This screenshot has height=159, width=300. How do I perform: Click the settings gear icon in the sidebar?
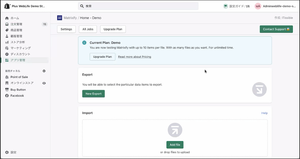(7, 152)
